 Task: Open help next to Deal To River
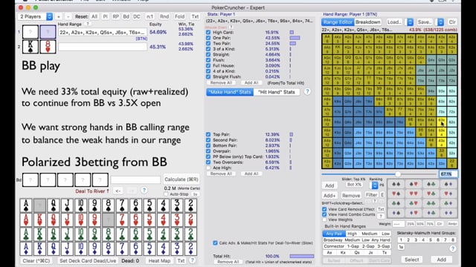(x=144, y=191)
